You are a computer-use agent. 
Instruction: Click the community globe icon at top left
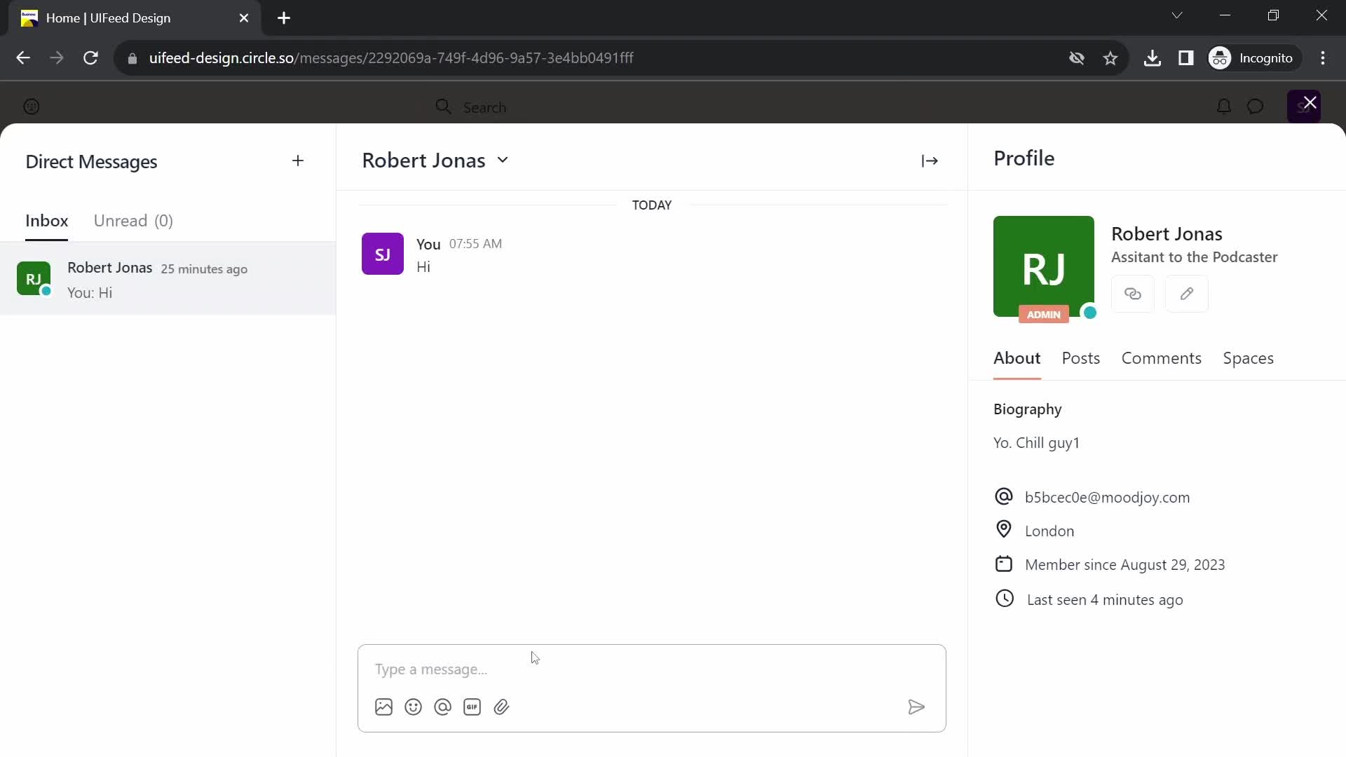(x=32, y=107)
